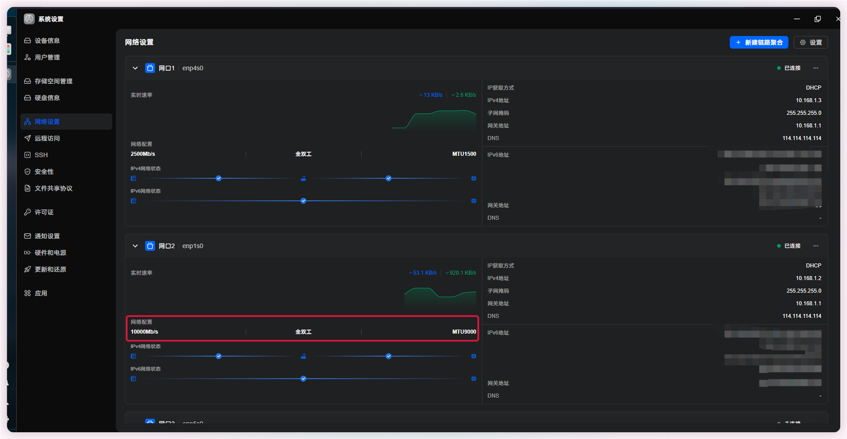Screen dimensions: 847x439
Task: Click the device icon in 网口1 IPv4 status line
Action: pos(133,178)
